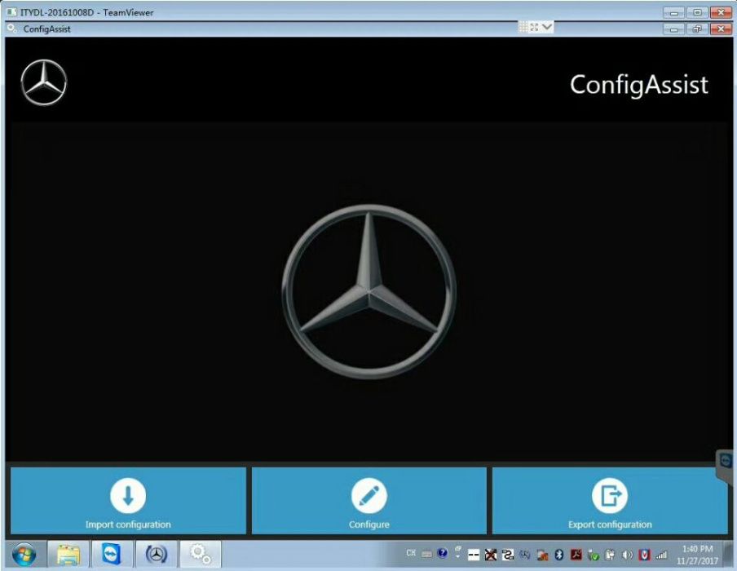Expand the TeamViewer toolbar chevron
The image size is (737, 571).
[547, 27]
